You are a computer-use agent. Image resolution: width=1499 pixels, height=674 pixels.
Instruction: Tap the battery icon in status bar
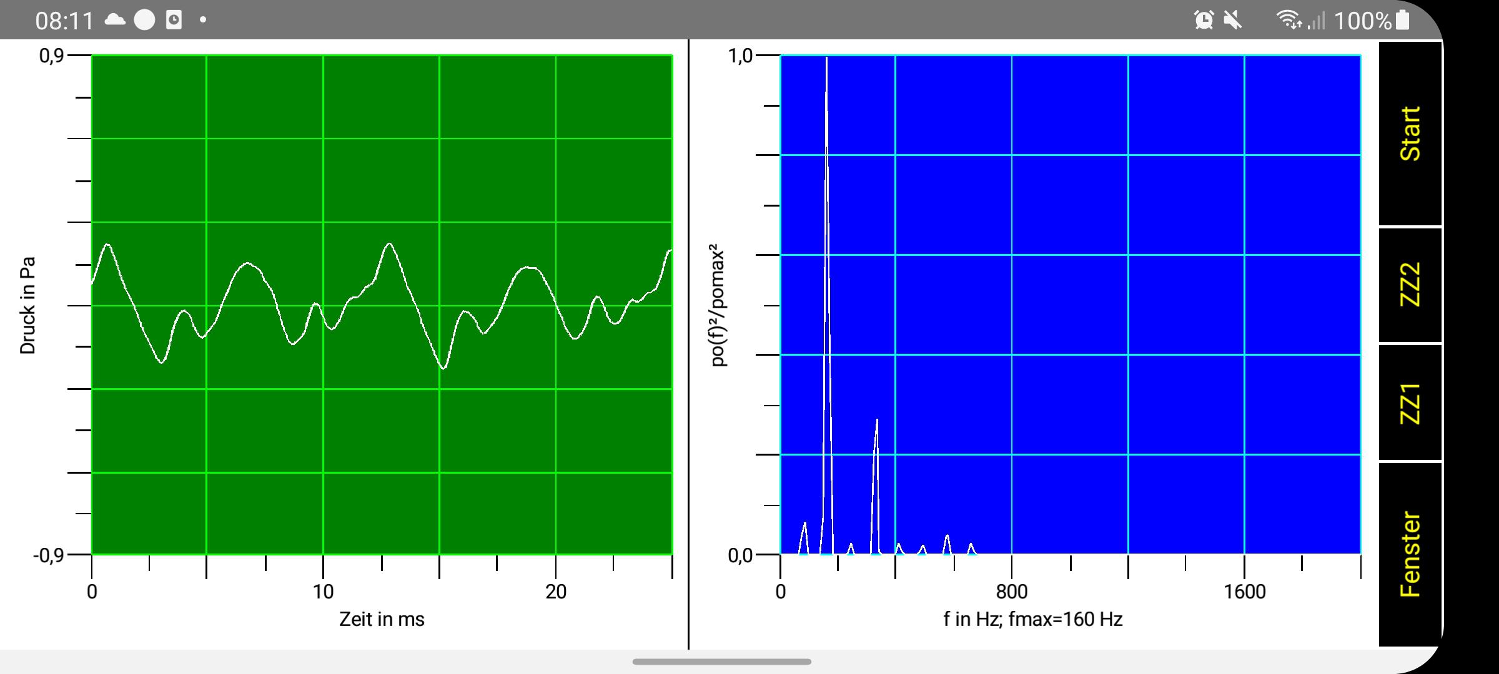click(1403, 20)
